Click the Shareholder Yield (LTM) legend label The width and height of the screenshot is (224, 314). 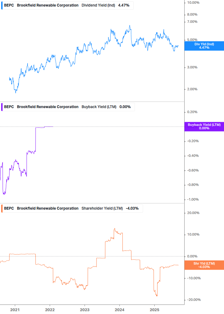pos(102,208)
